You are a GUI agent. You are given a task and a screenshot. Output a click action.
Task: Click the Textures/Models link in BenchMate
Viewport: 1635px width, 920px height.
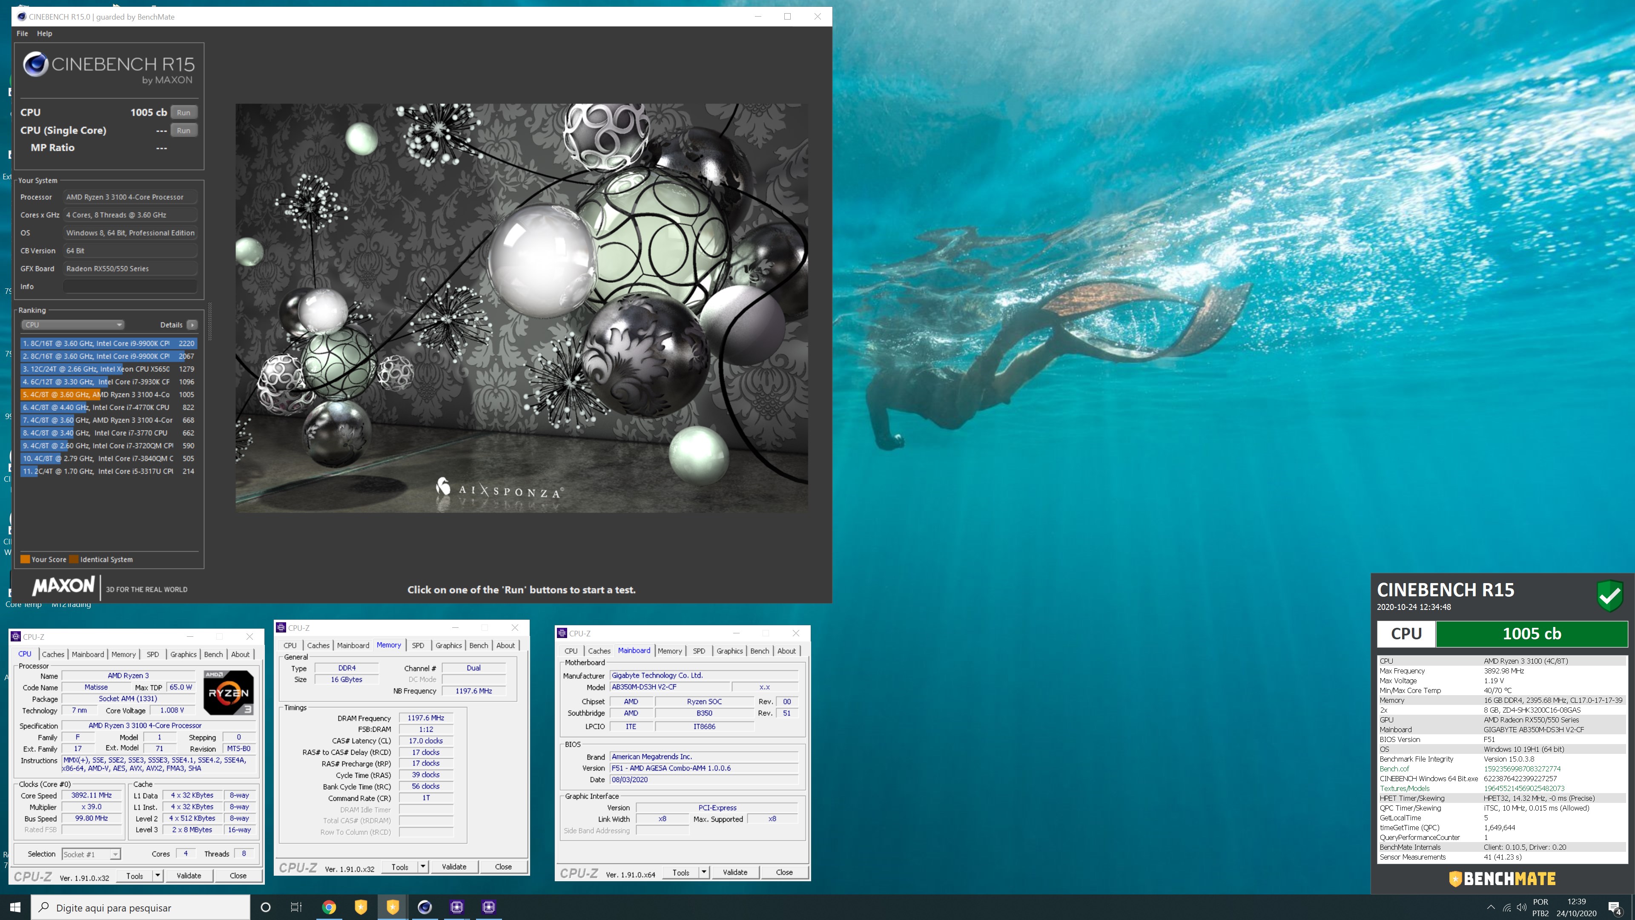pyautogui.click(x=1405, y=788)
